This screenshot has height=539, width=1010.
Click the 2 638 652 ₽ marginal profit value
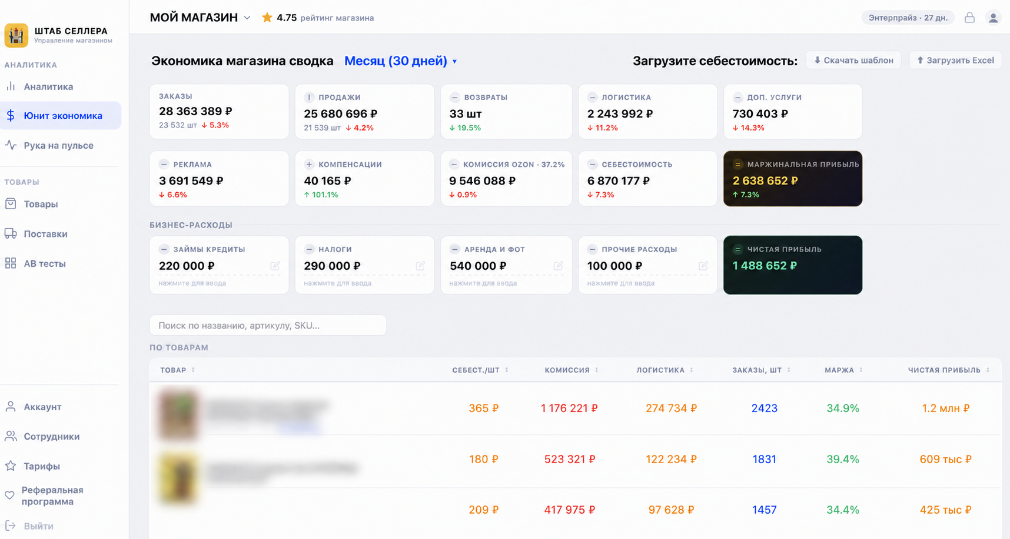pos(765,181)
